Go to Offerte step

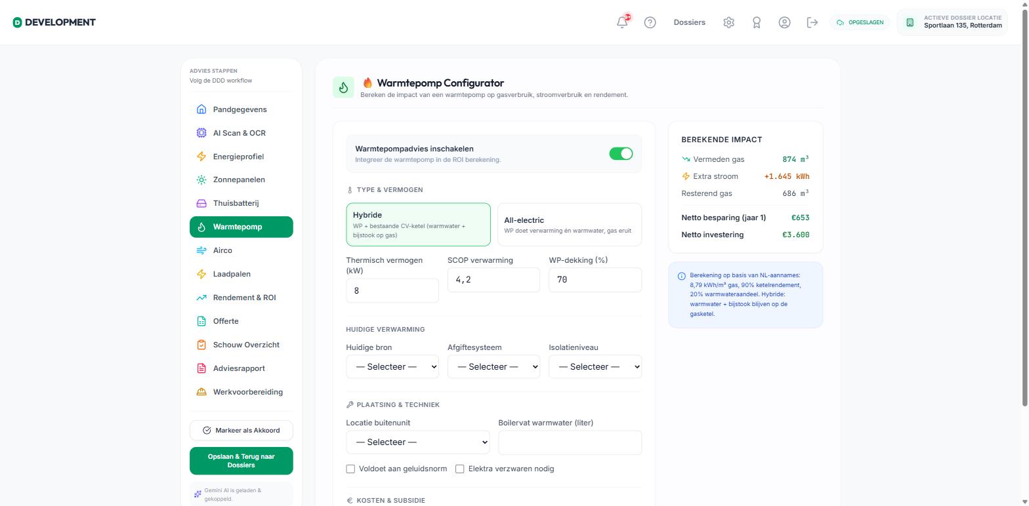[x=241, y=321]
